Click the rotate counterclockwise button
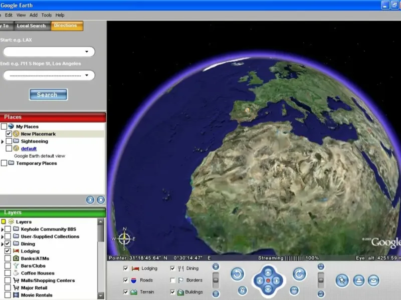This screenshot has width=401, height=300. coord(237,274)
